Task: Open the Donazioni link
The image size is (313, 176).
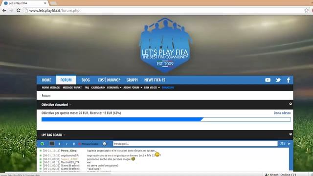Action: click(168, 88)
